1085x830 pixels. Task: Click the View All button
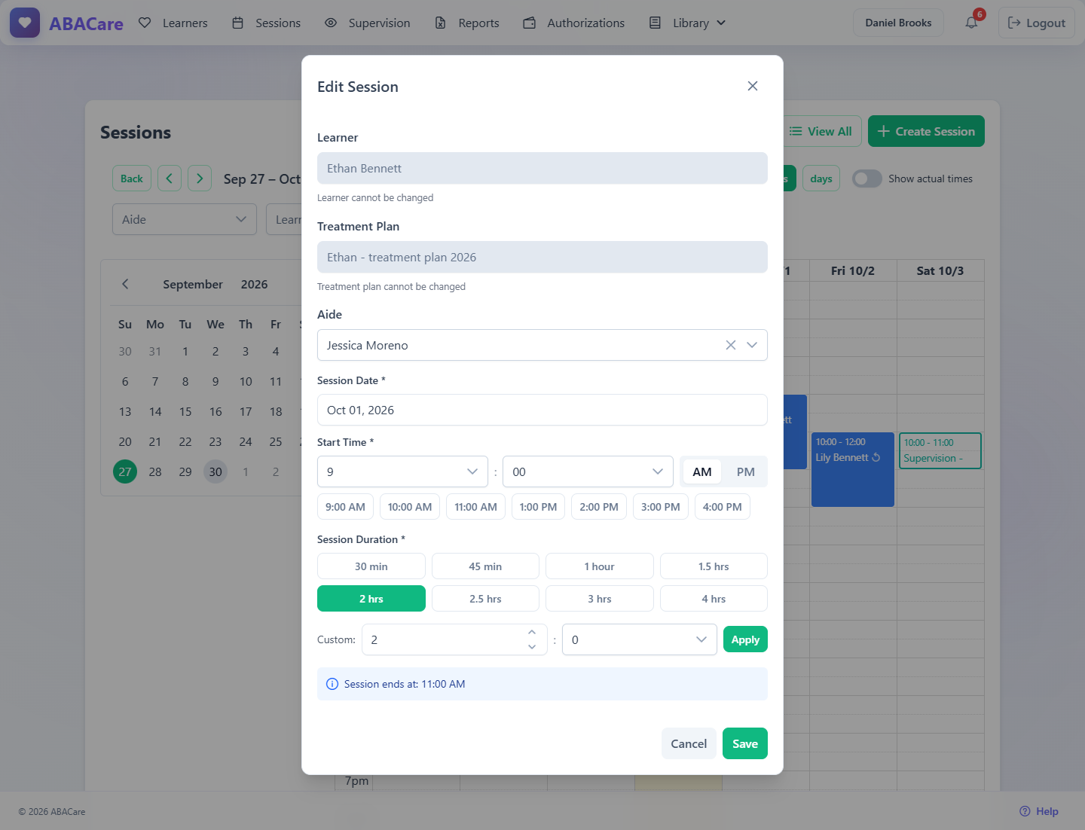click(x=821, y=131)
